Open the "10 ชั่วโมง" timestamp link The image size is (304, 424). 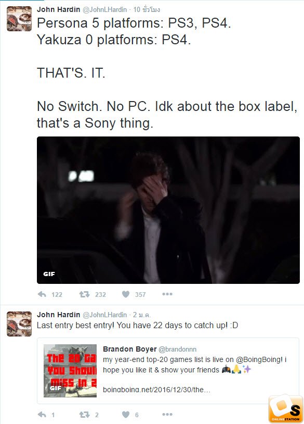click(x=147, y=9)
